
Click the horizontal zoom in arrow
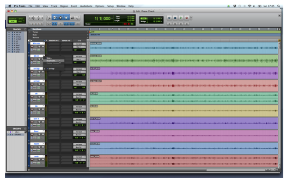(x=43, y=18)
